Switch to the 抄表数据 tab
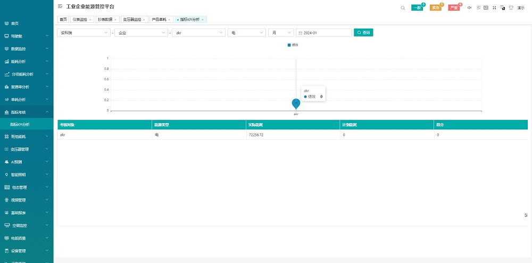Viewport: 532px width, 263px height. (106, 19)
